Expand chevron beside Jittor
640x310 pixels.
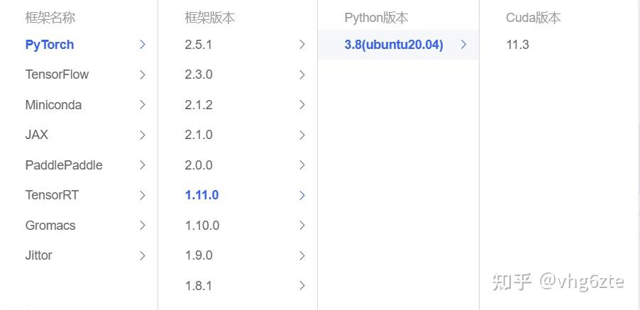[143, 255]
